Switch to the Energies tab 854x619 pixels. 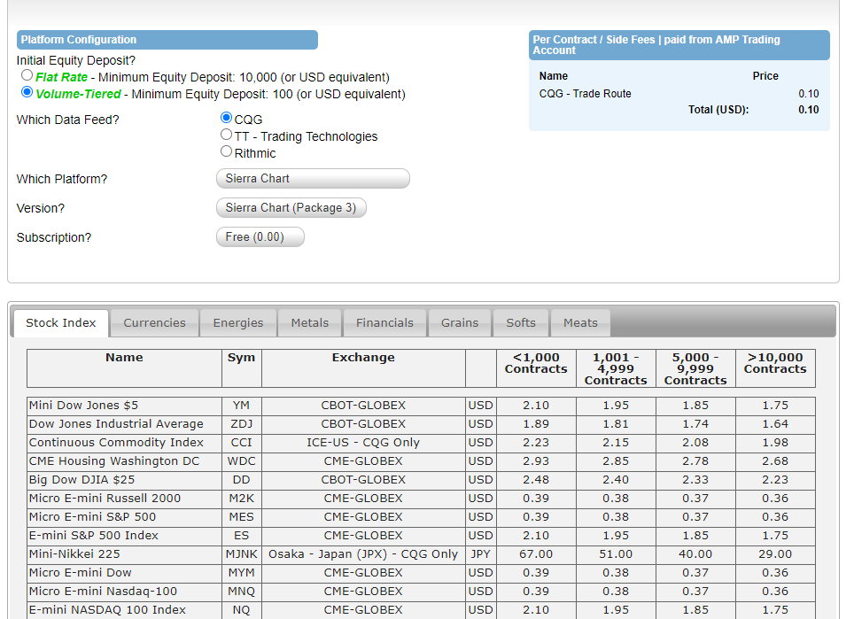click(x=238, y=323)
